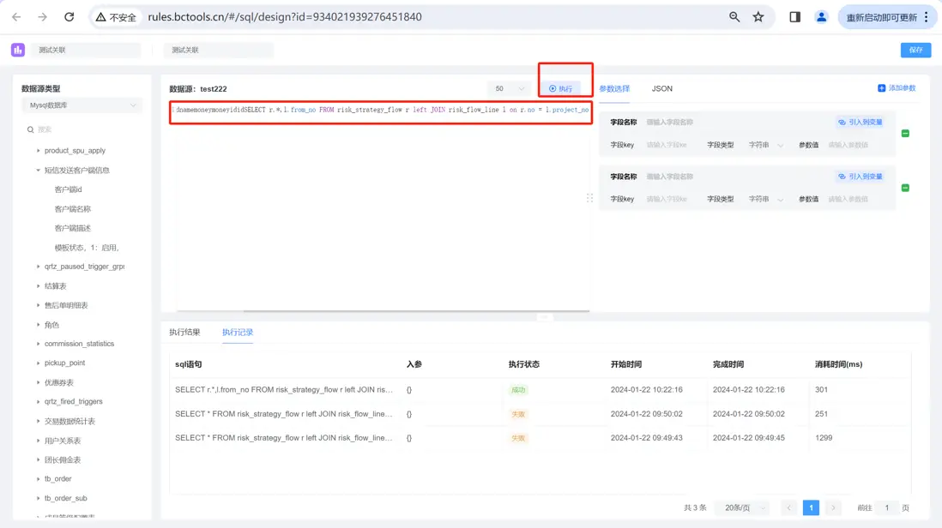Switch to the 参数选择 tab
Viewport: 942px width, 528px height.
tap(614, 88)
